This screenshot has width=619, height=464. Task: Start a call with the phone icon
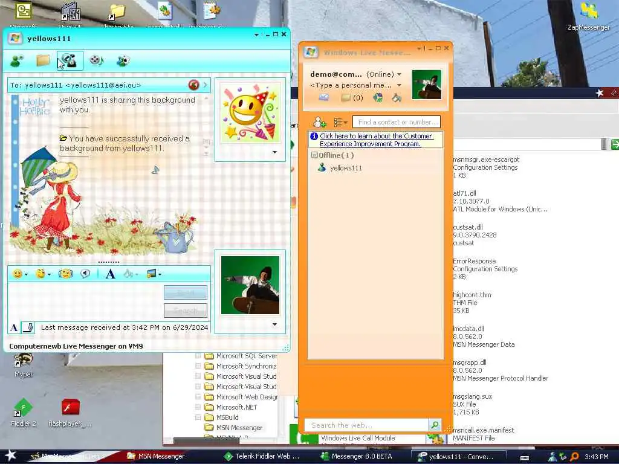(70, 61)
